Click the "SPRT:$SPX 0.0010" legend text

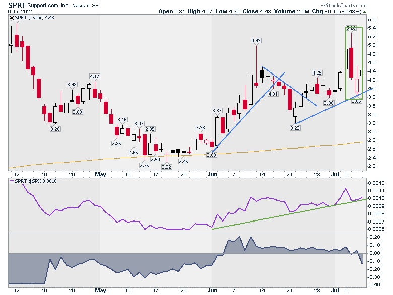tap(36, 181)
